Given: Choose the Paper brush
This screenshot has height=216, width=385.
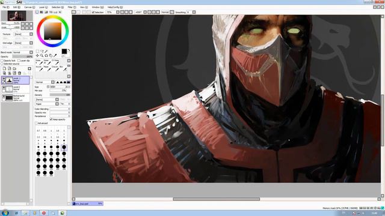Looking at the screenshot, I should click(47, 68).
